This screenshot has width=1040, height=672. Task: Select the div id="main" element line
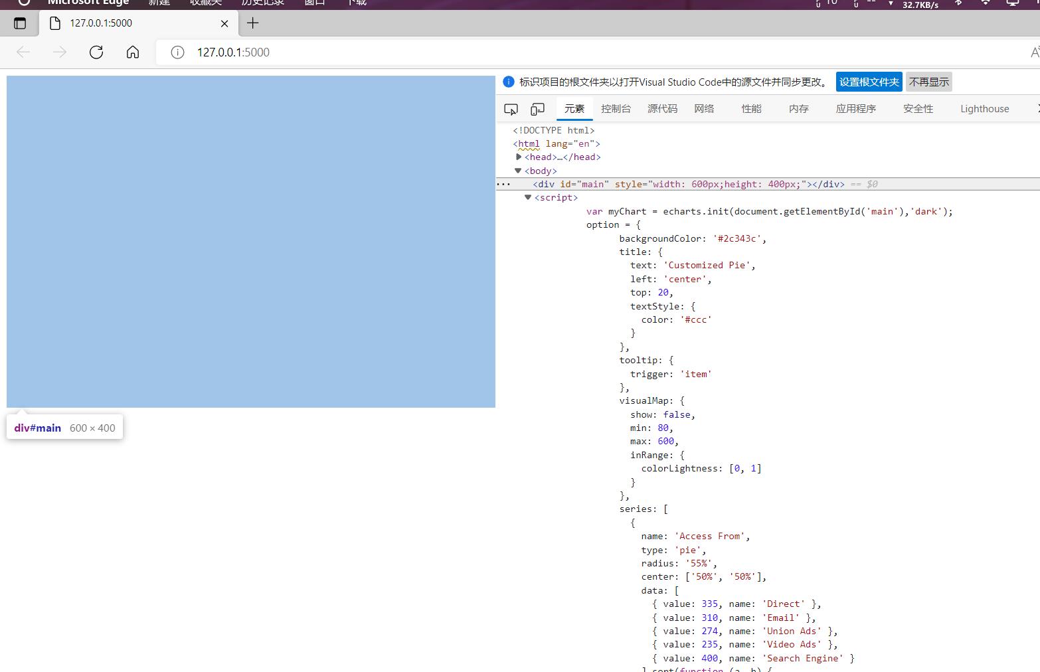688,185
